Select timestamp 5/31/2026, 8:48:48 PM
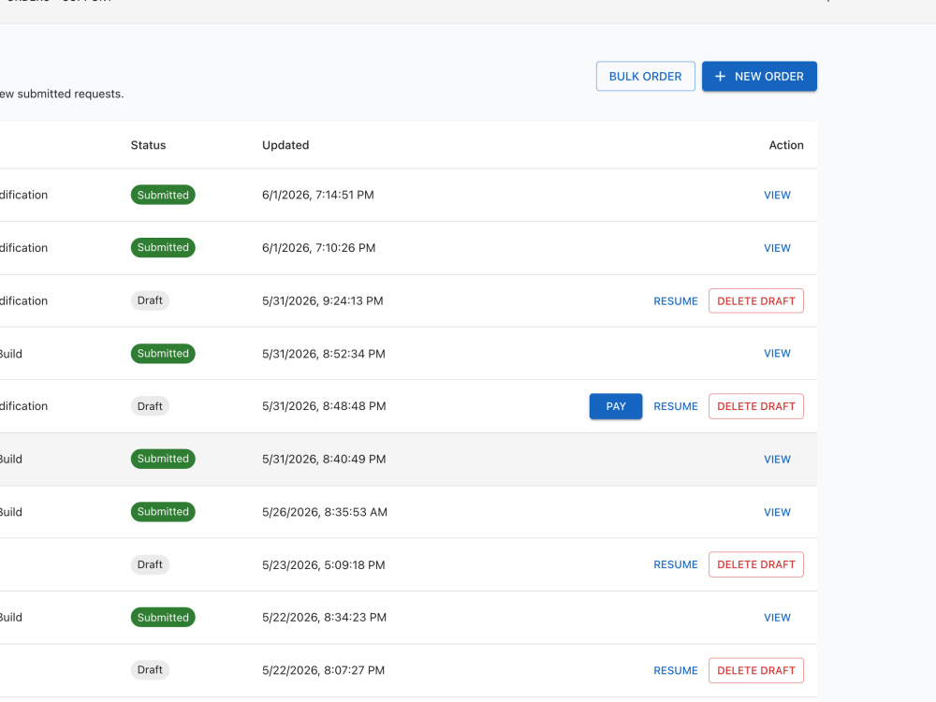 click(324, 406)
